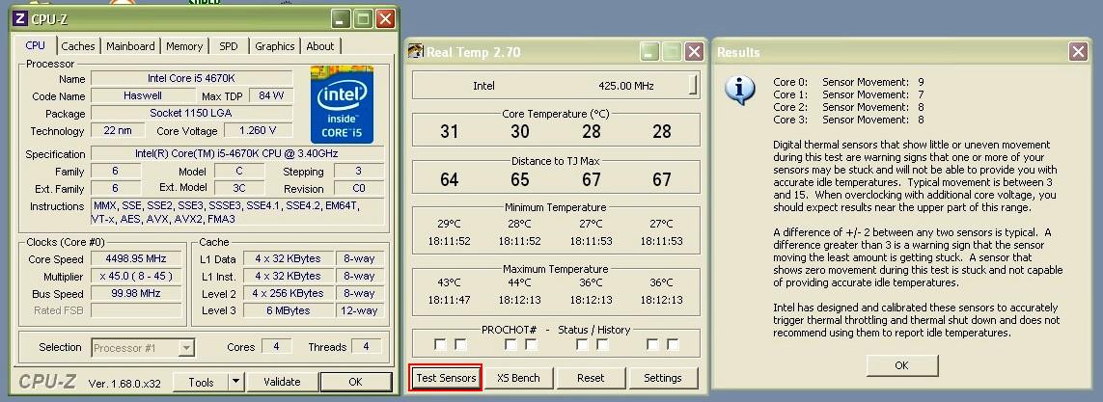The height and width of the screenshot is (402, 1103).
Task: Tick Core 2's first PROCHOT status checkbox
Action: pyautogui.click(x=582, y=344)
